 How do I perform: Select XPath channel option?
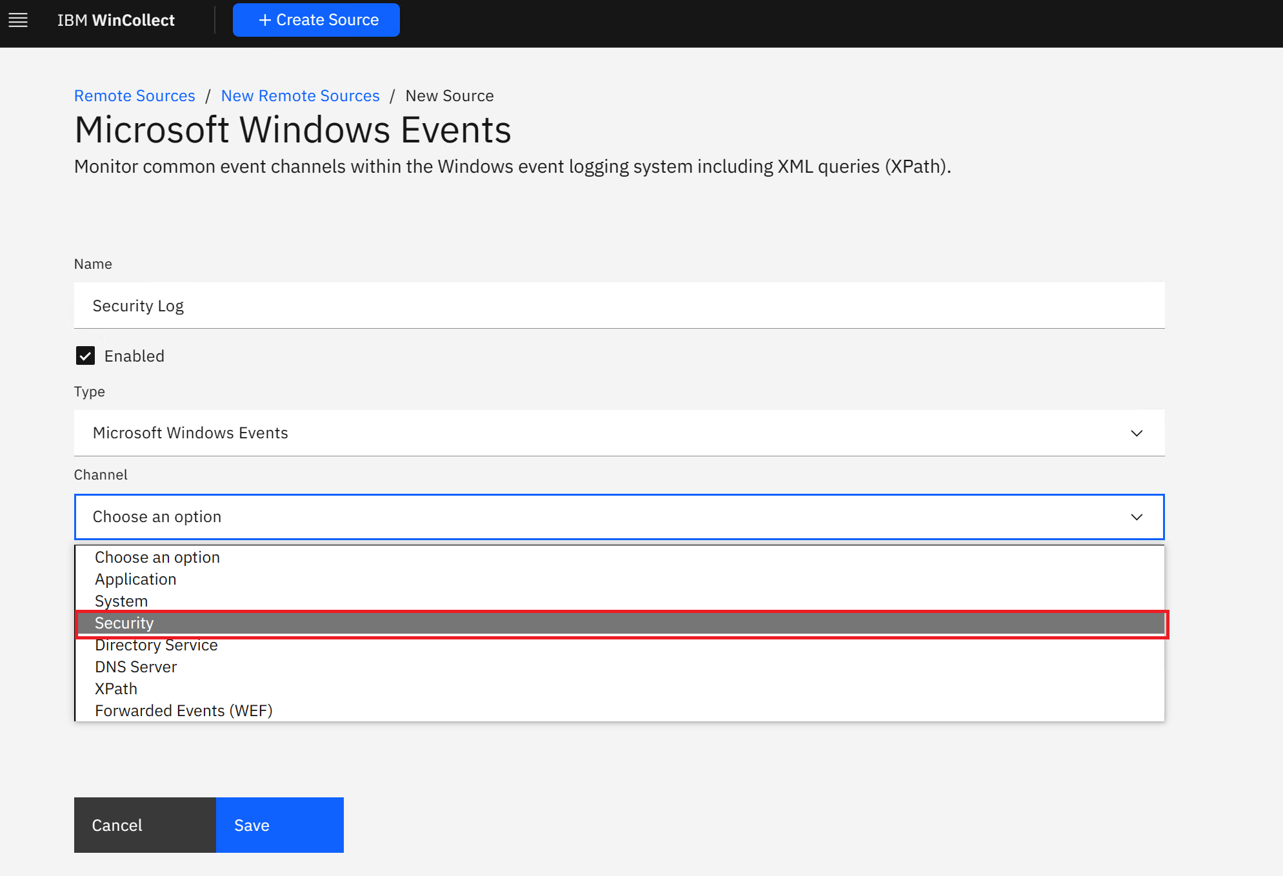pyautogui.click(x=116, y=689)
